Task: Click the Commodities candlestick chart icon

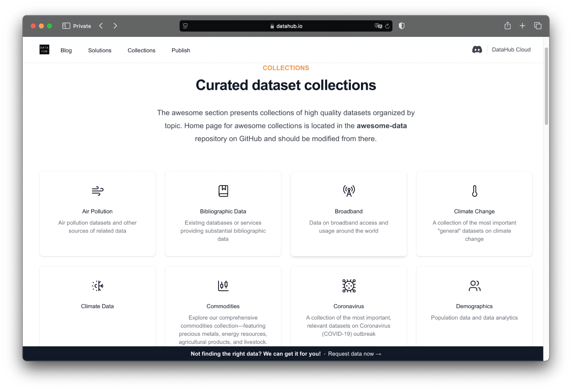Action: [x=223, y=285]
